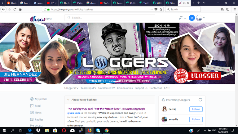Refresh the Interesting Uloggers list
This screenshot has width=238, height=134.
(200, 100)
